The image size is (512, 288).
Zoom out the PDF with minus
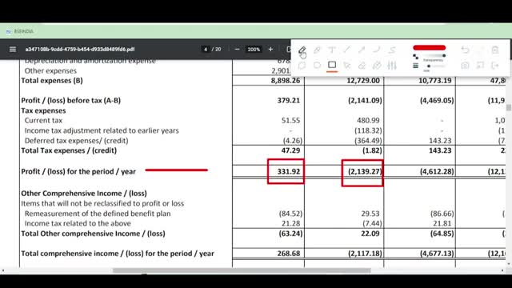(x=237, y=50)
